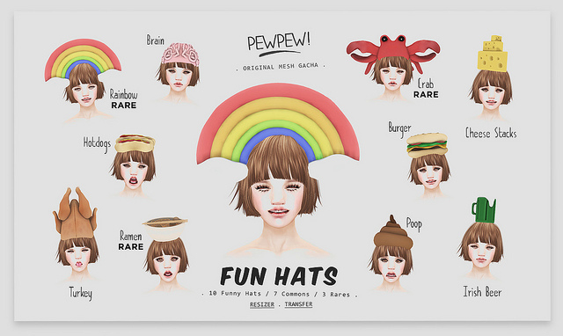
Task: Click the 'Crab' label
Action: [426, 84]
